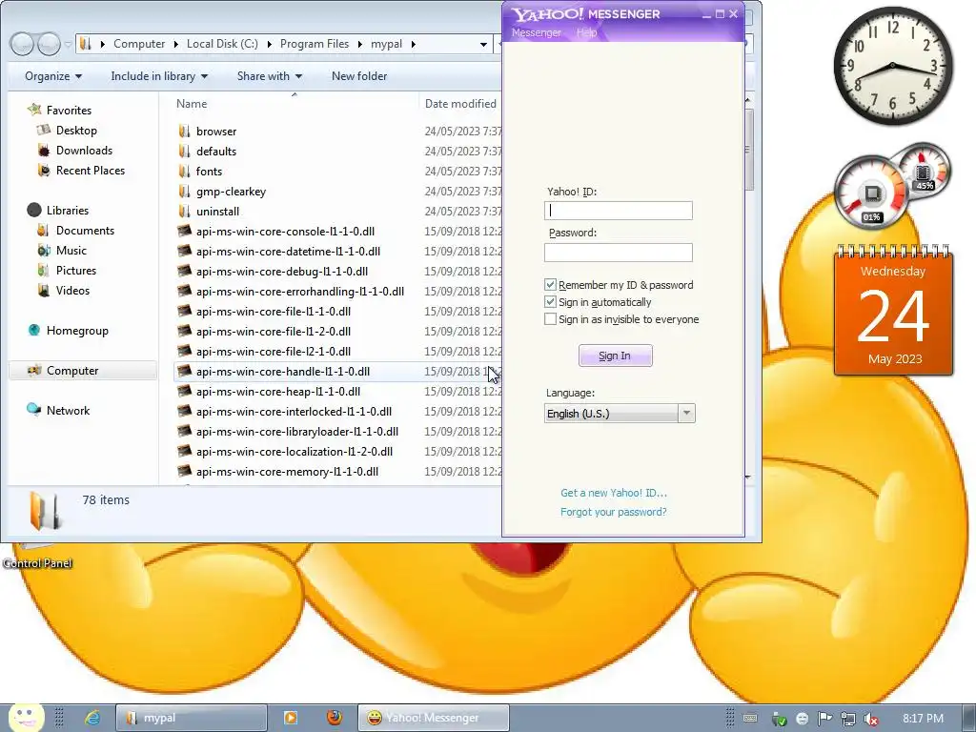Screen dimensions: 976x732
Task: Click the Forward arrow in Explorer
Action: (48, 44)
